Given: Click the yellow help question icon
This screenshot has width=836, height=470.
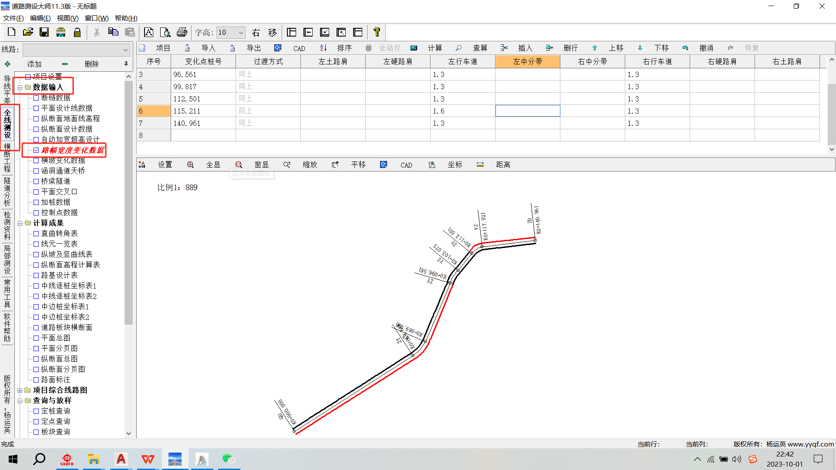Looking at the screenshot, I should tap(377, 32).
